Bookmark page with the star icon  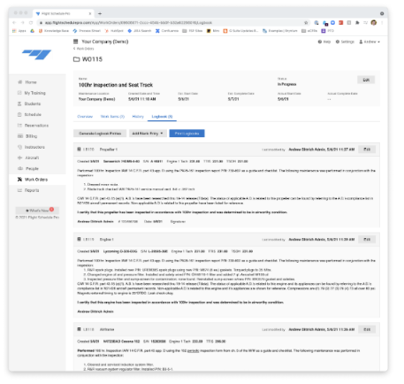[x=306, y=22]
